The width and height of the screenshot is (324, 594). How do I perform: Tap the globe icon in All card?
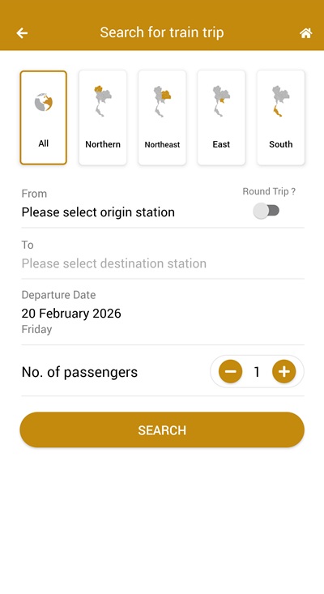tap(44, 102)
